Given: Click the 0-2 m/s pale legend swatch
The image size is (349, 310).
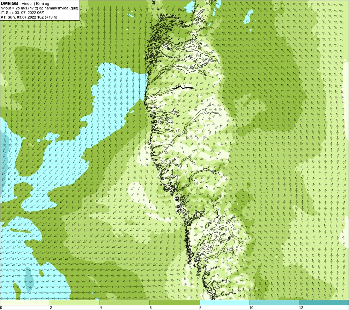Looking at the screenshot, I should tap(25, 302).
